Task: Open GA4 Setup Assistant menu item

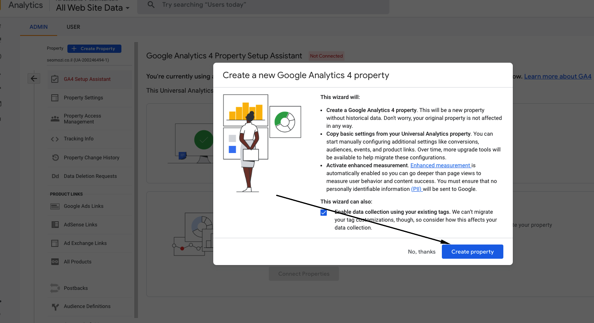Action: pyautogui.click(x=90, y=79)
